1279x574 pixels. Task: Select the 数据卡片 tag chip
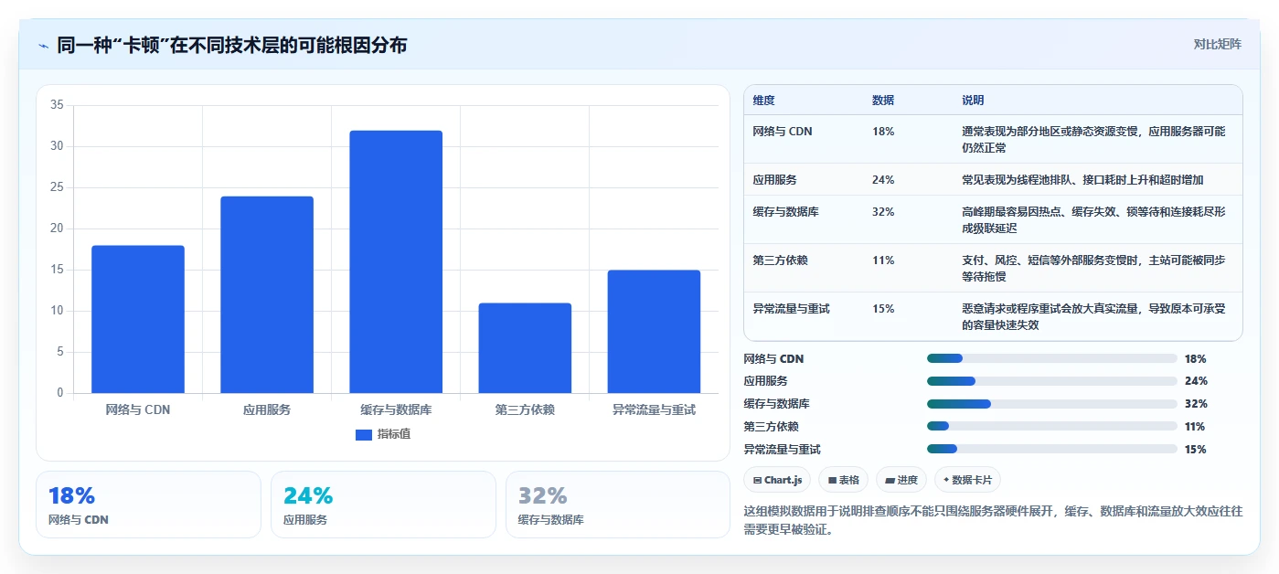(x=967, y=480)
